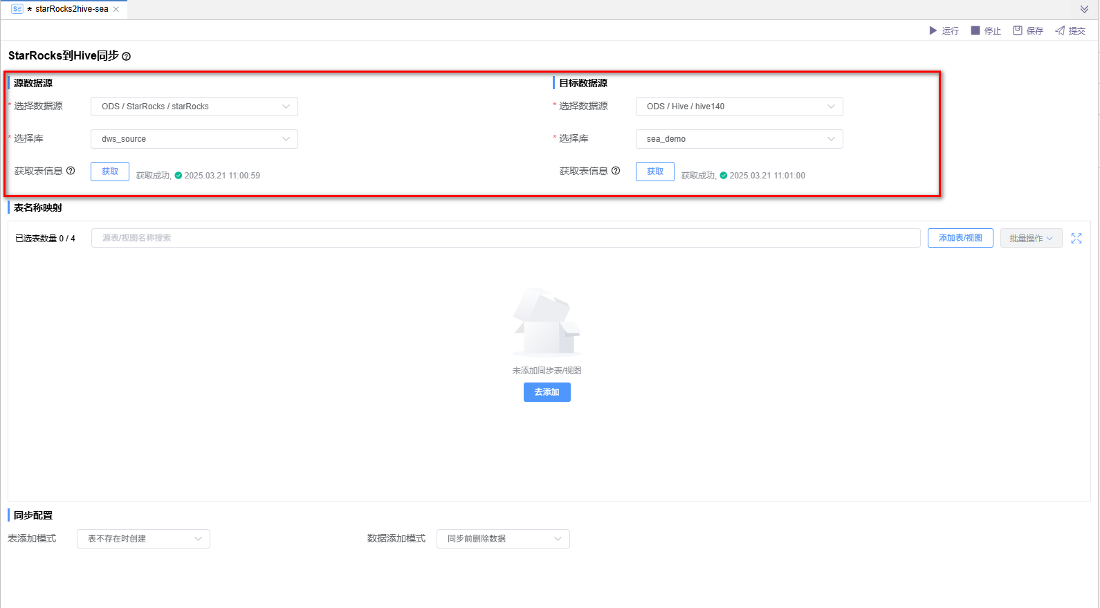Open the dws_source database dropdown
1100x608 pixels.
pos(194,139)
